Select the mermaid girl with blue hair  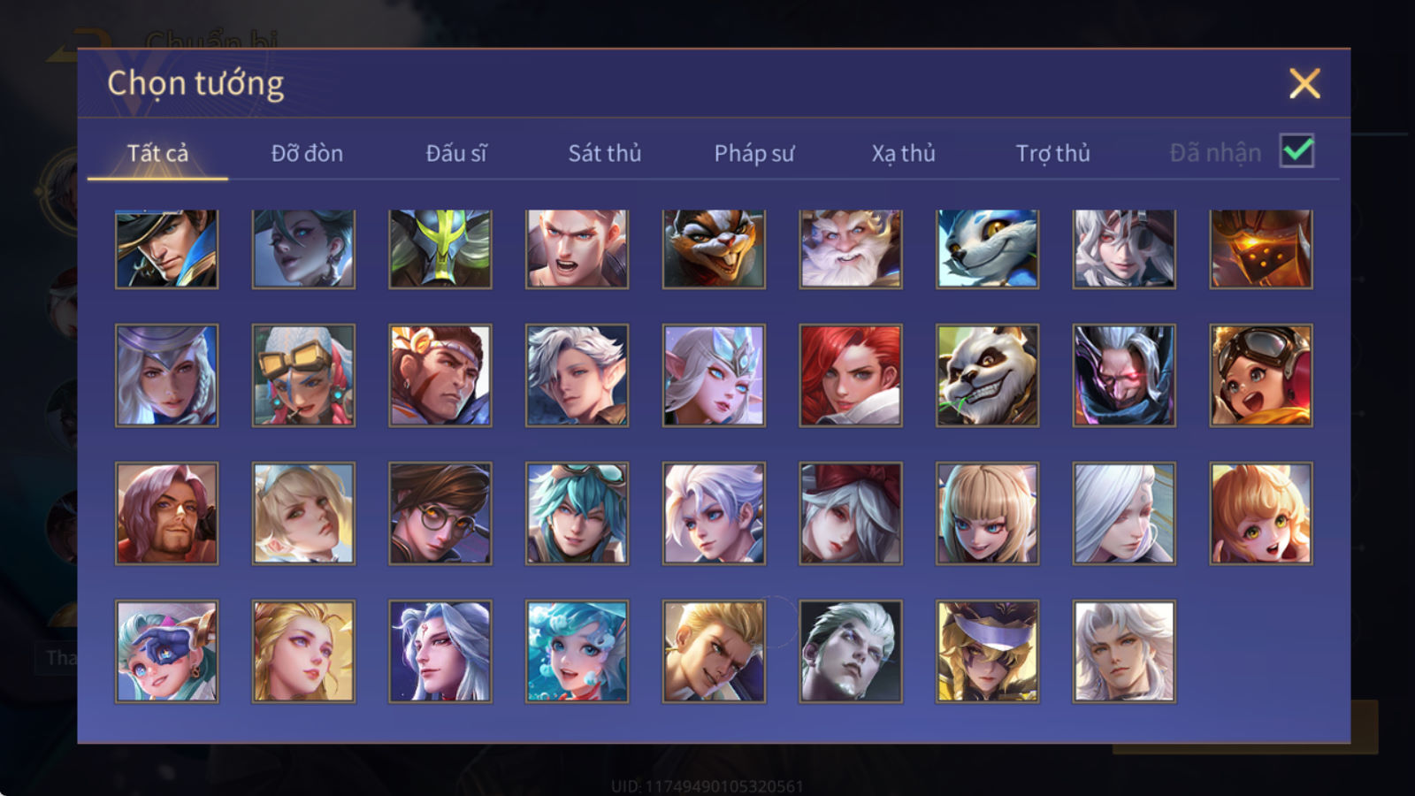point(577,652)
